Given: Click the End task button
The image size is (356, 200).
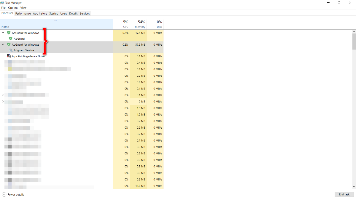Looking at the screenshot, I should (344, 194).
